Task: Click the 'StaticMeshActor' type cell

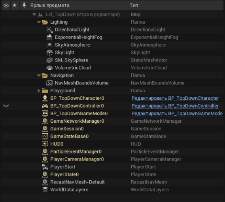Action: pyautogui.click(x=149, y=60)
